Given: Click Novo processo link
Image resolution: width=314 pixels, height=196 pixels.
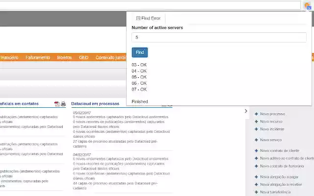Looking at the screenshot, I should [x=272, y=114].
